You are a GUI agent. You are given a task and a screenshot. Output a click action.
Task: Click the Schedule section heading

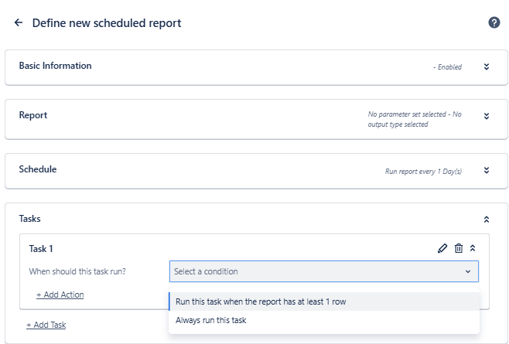pyautogui.click(x=38, y=169)
